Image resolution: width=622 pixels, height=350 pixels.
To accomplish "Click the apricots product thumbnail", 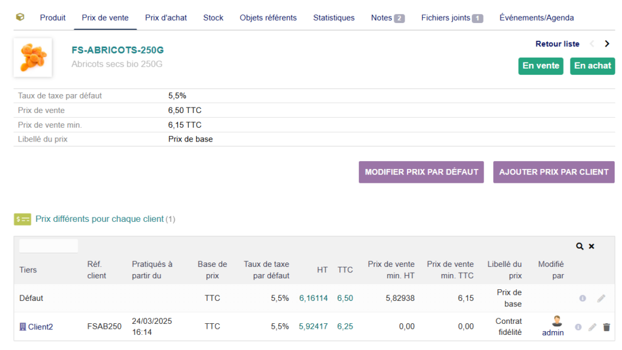I will [x=33, y=58].
